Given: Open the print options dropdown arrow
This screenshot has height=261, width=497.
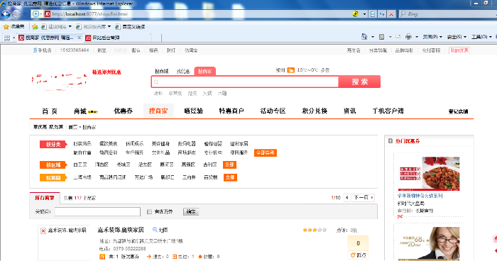Looking at the screenshot, I should 417,37.
